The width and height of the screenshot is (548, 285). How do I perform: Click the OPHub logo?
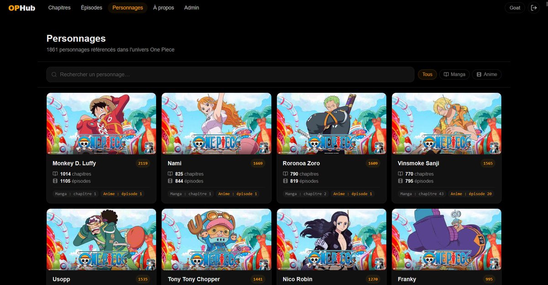pos(22,8)
